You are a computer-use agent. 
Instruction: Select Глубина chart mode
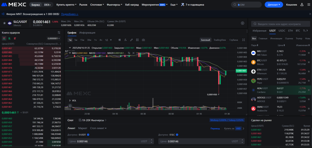[234, 40]
